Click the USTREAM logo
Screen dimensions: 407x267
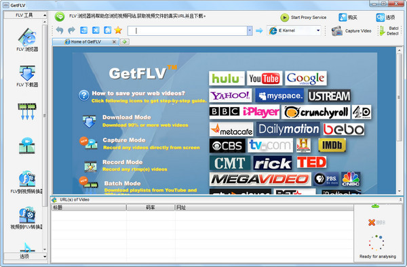click(330, 96)
